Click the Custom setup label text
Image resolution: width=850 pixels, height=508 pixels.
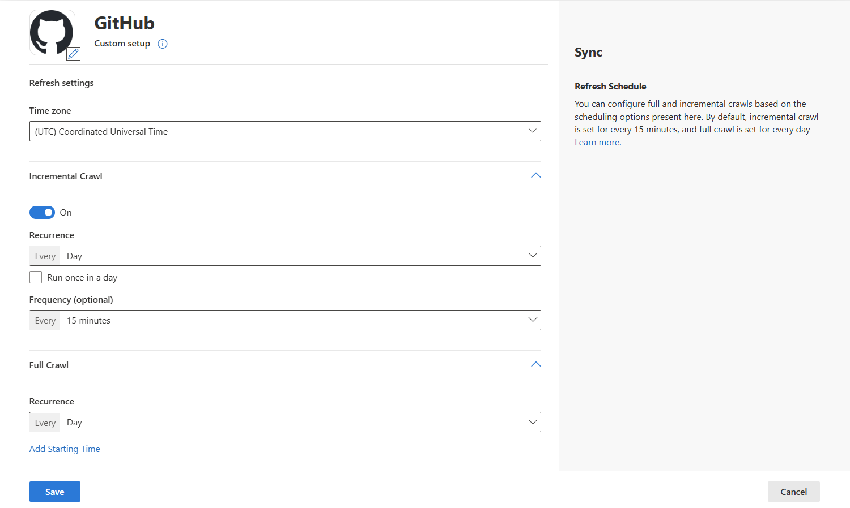coord(122,44)
